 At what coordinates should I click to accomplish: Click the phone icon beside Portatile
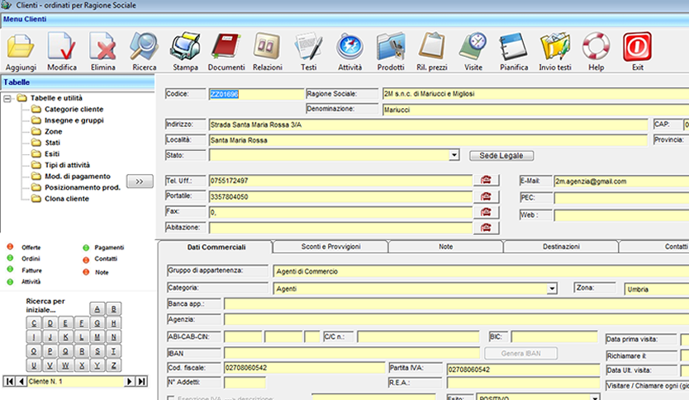pyautogui.click(x=486, y=196)
